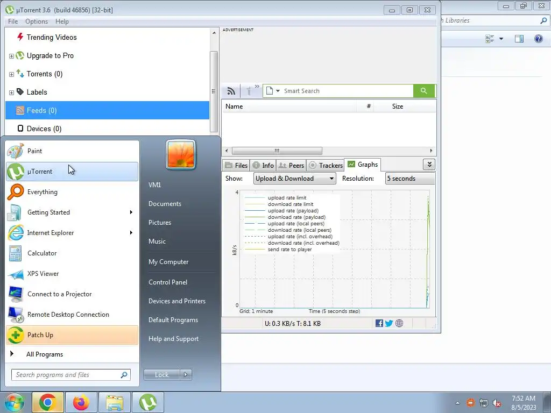Click the Twitter icon in status bar
551x413 pixels.
(x=389, y=323)
